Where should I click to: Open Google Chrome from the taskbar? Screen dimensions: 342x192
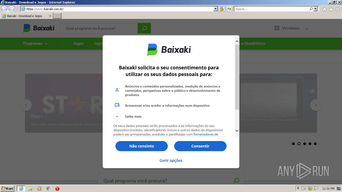coord(48,189)
